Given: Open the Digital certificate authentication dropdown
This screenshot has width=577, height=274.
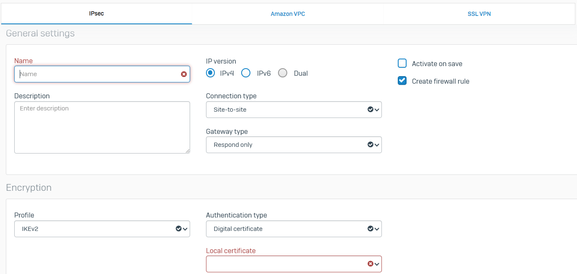Looking at the screenshot, I should pyautogui.click(x=294, y=229).
